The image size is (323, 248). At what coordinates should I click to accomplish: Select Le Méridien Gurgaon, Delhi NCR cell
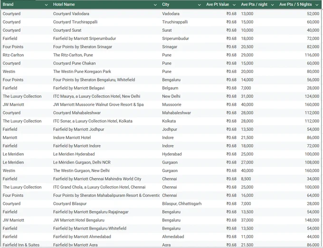point(82,162)
